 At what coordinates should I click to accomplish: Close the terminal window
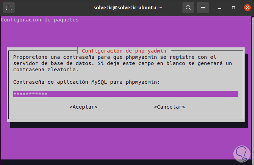point(247,8)
